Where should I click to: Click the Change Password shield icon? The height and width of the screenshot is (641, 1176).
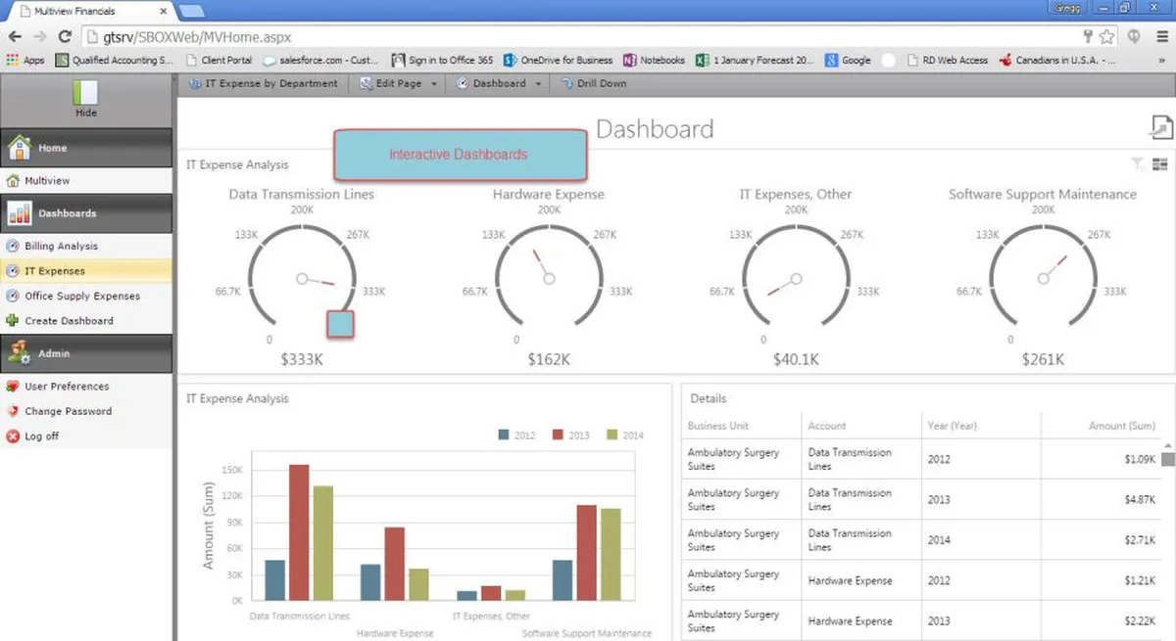click(x=13, y=412)
